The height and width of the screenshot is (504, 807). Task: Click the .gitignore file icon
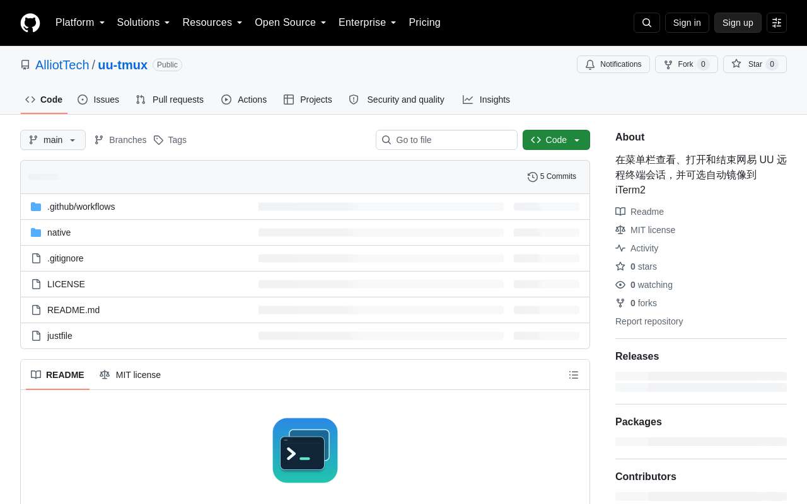[x=36, y=258]
